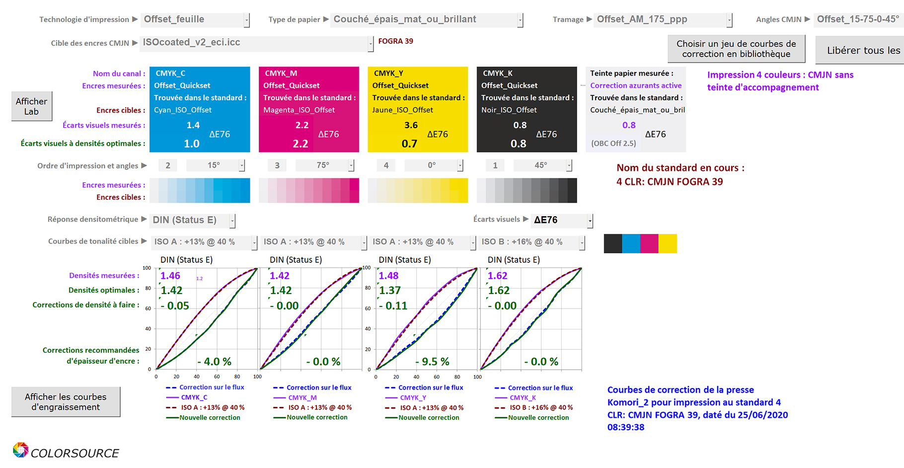Click Libérer tous les button
Screen dimensions: 904x468
pos(860,50)
